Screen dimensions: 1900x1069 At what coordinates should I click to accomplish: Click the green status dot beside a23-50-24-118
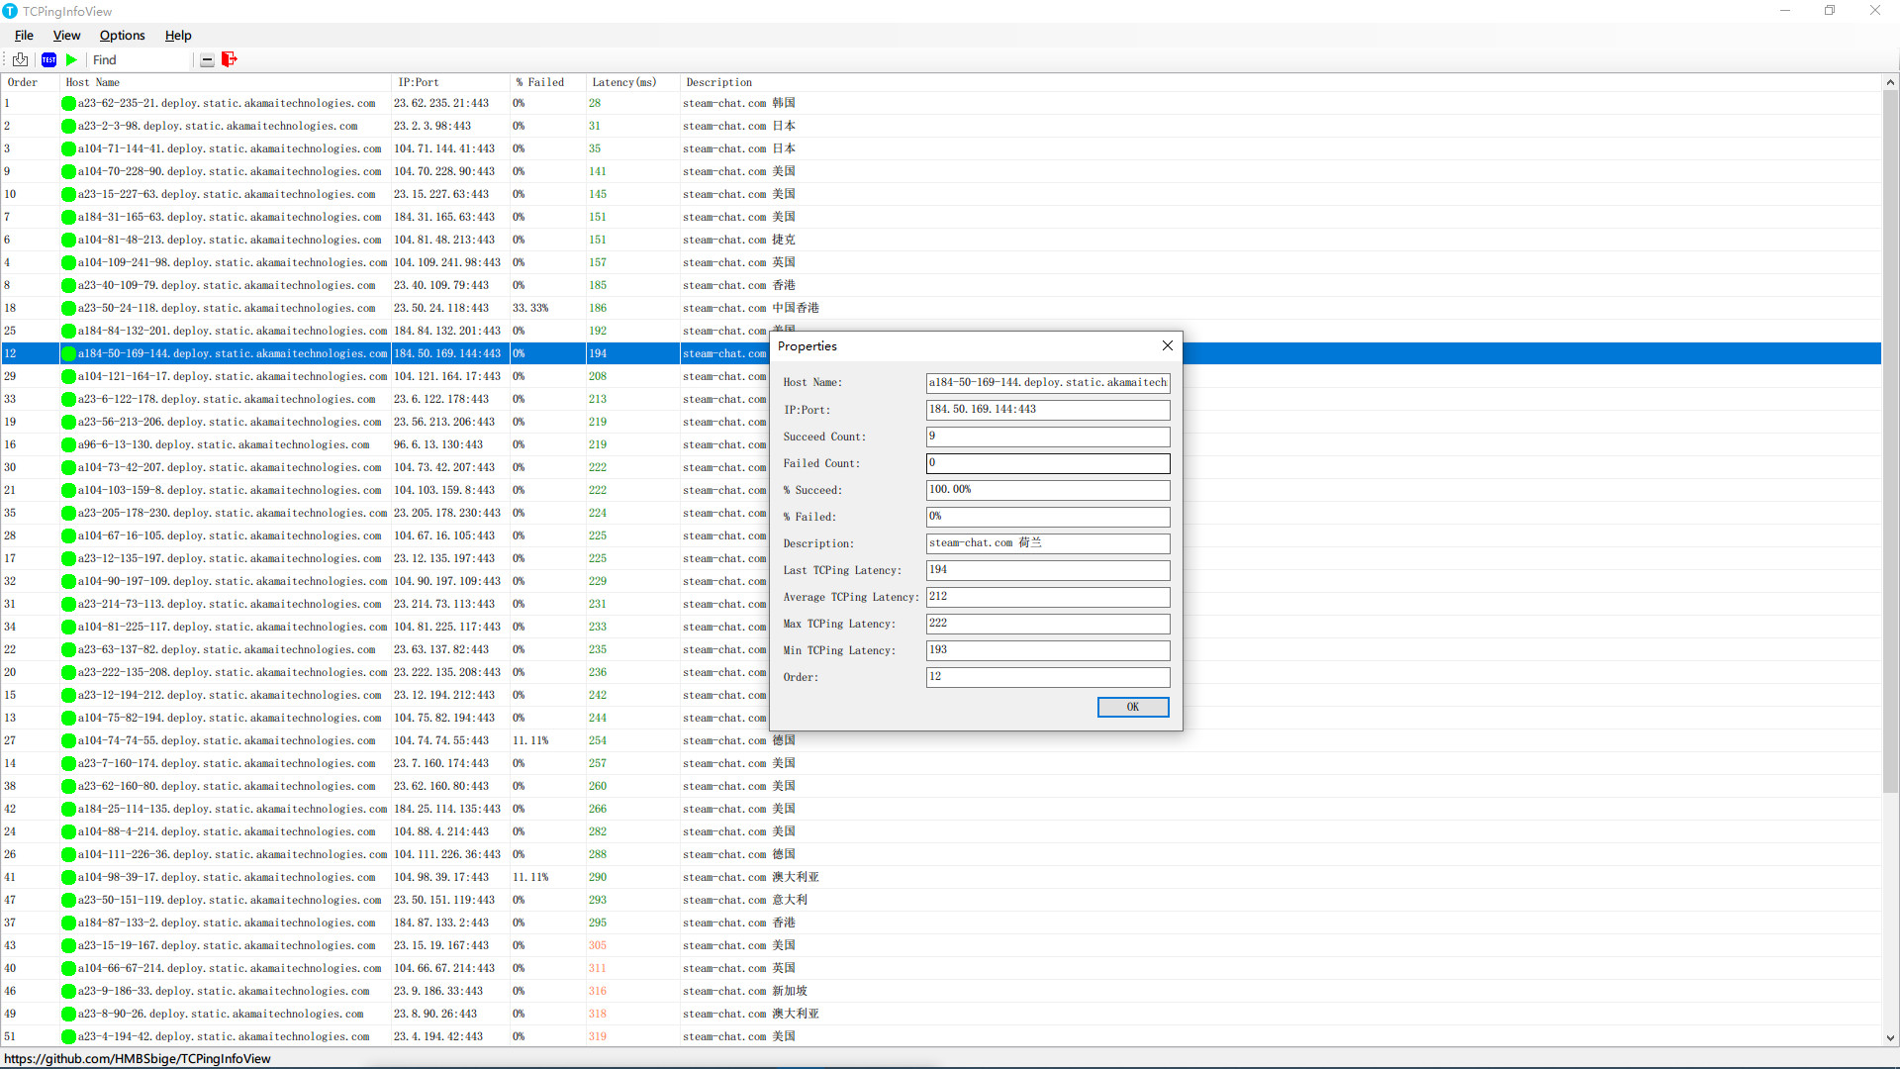67,308
